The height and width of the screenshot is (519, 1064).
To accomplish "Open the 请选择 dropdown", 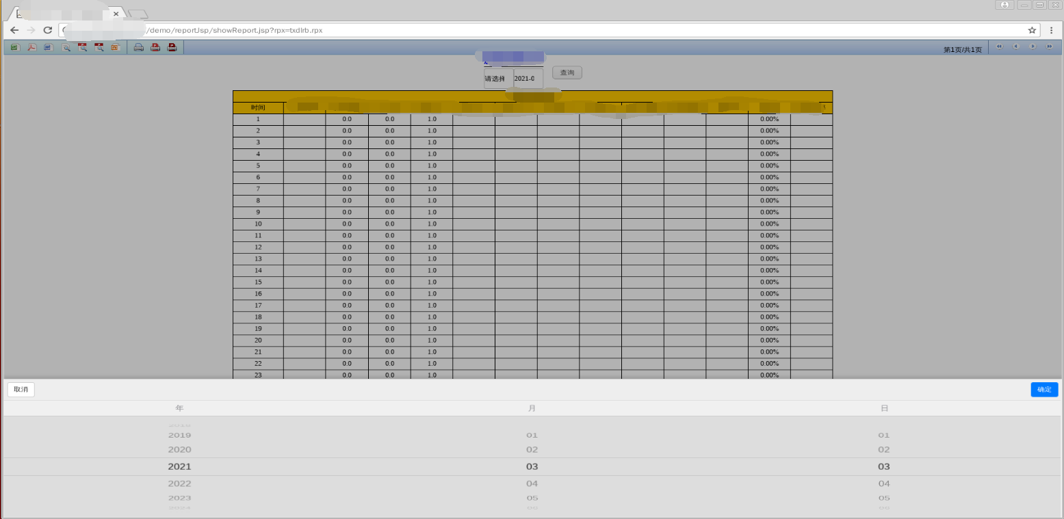I will (x=499, y=79).
